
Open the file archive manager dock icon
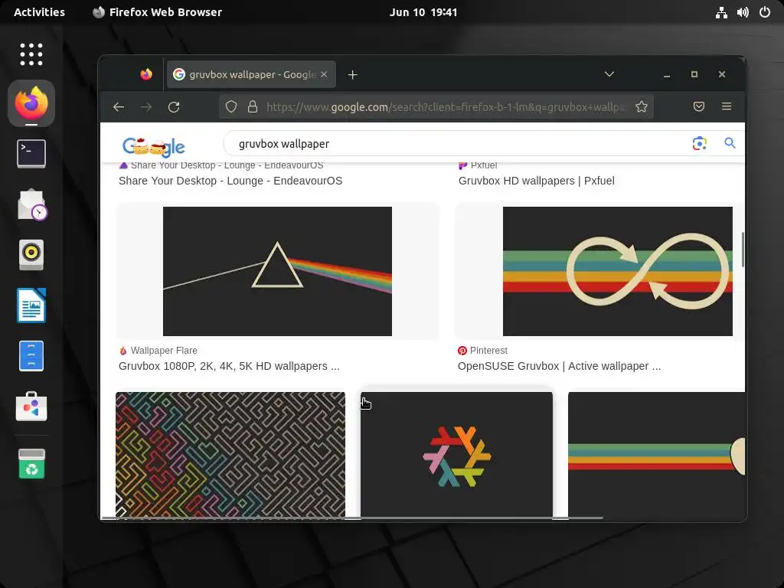pos(31,356)
